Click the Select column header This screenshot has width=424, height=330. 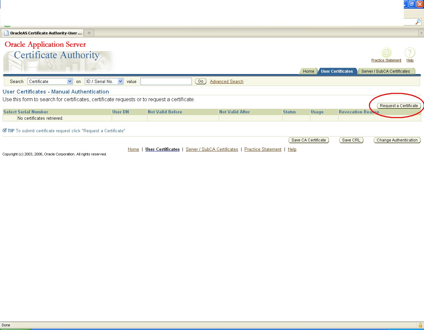click(x=10, y=112)
